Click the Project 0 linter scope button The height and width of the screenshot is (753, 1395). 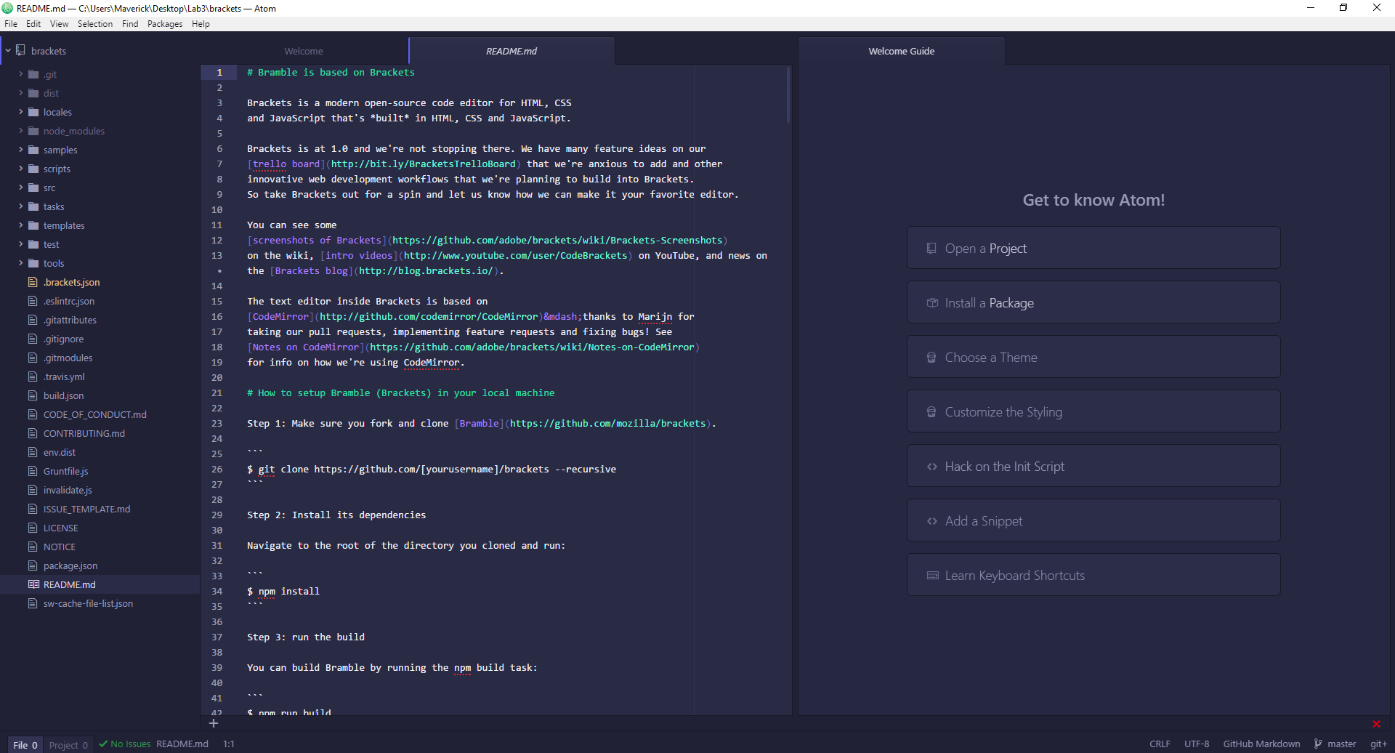68,744
